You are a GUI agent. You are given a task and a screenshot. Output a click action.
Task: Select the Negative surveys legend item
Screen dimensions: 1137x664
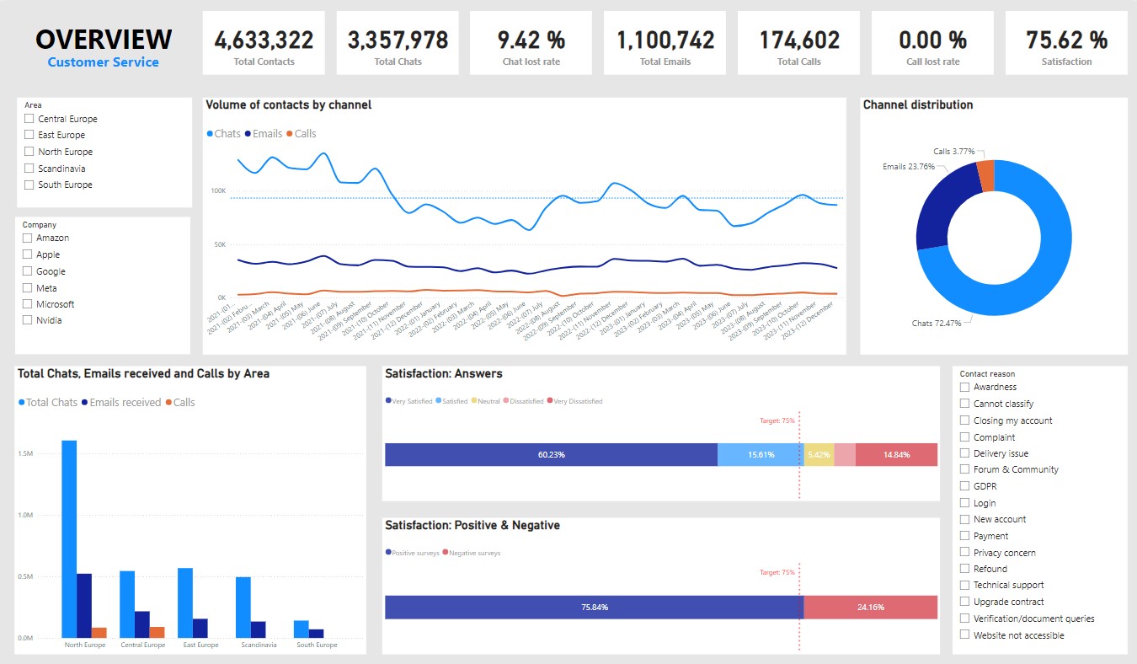tap(472, 554)
